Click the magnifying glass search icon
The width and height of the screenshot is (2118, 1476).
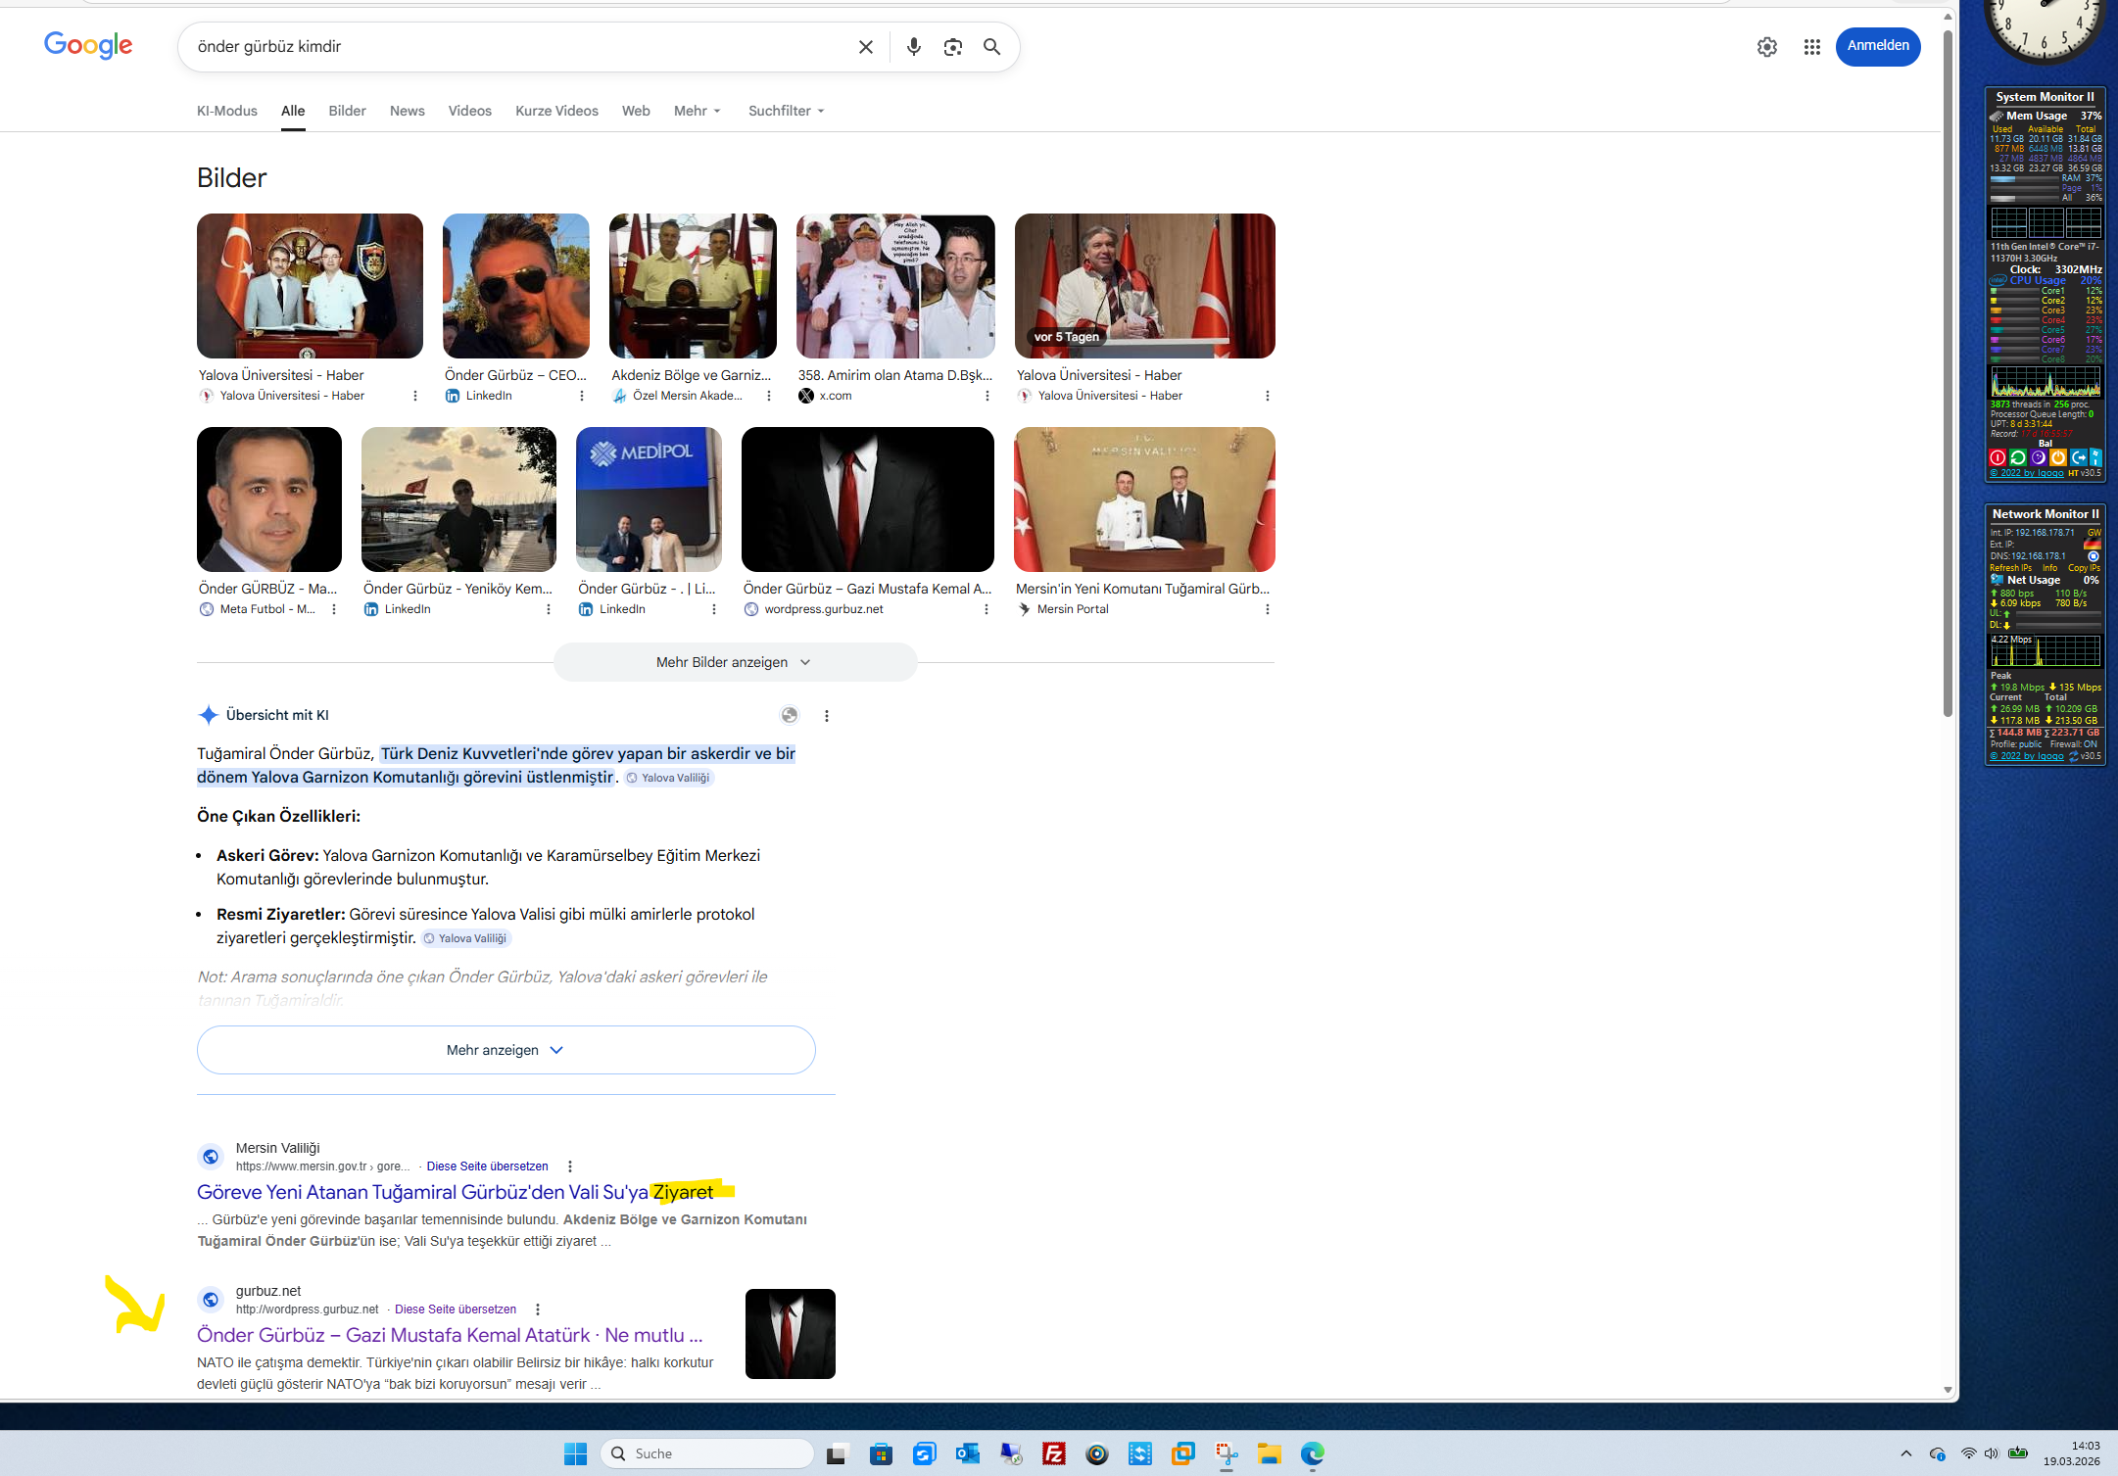pyautogui.click(x=991, y=47)
